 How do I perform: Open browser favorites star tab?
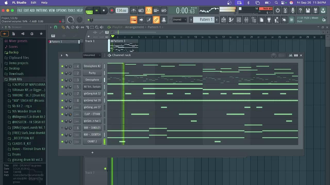click(41, 34)
